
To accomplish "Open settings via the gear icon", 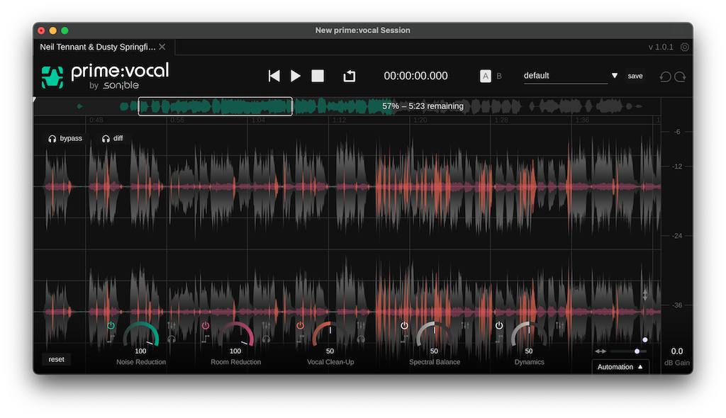I will tap(685, 47).
